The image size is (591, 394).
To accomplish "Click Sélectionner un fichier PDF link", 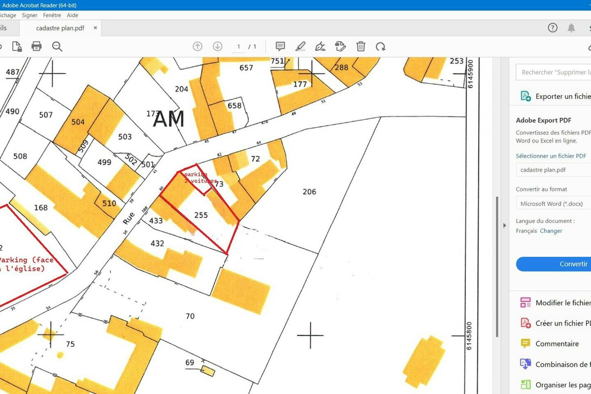I will coord(551,156).
